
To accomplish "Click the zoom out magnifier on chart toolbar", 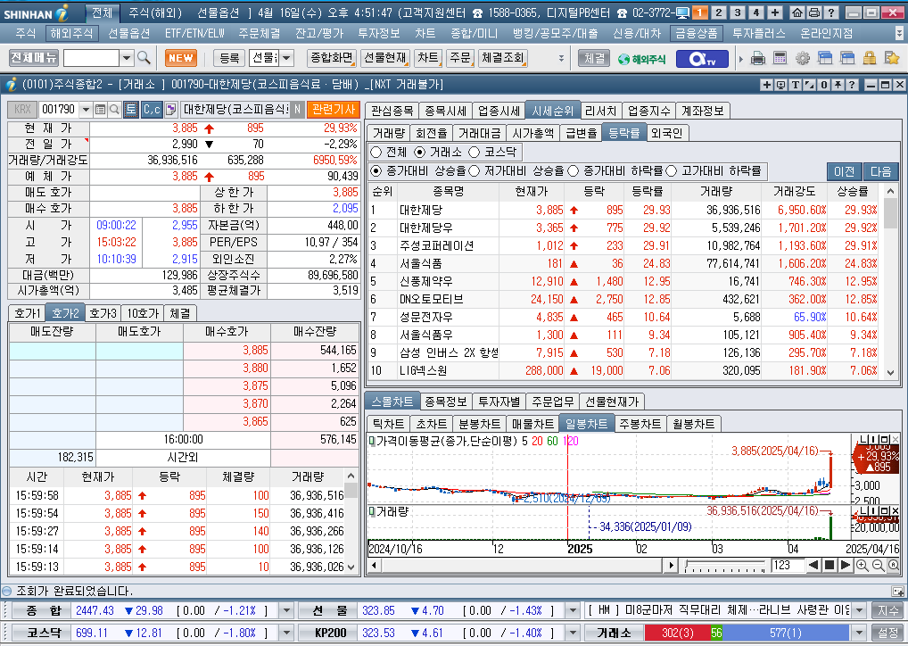I will pyautogui.click(x=878, y=566).
